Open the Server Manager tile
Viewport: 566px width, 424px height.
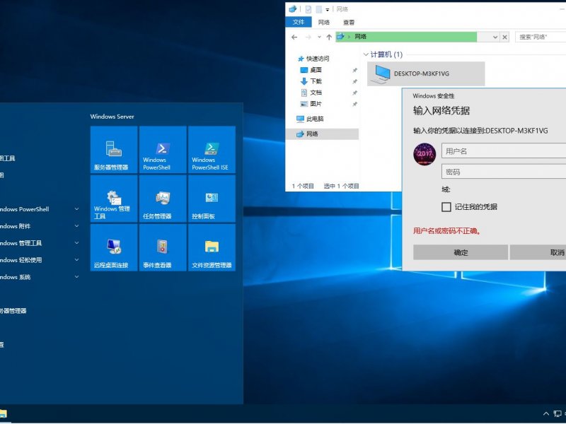114,150
